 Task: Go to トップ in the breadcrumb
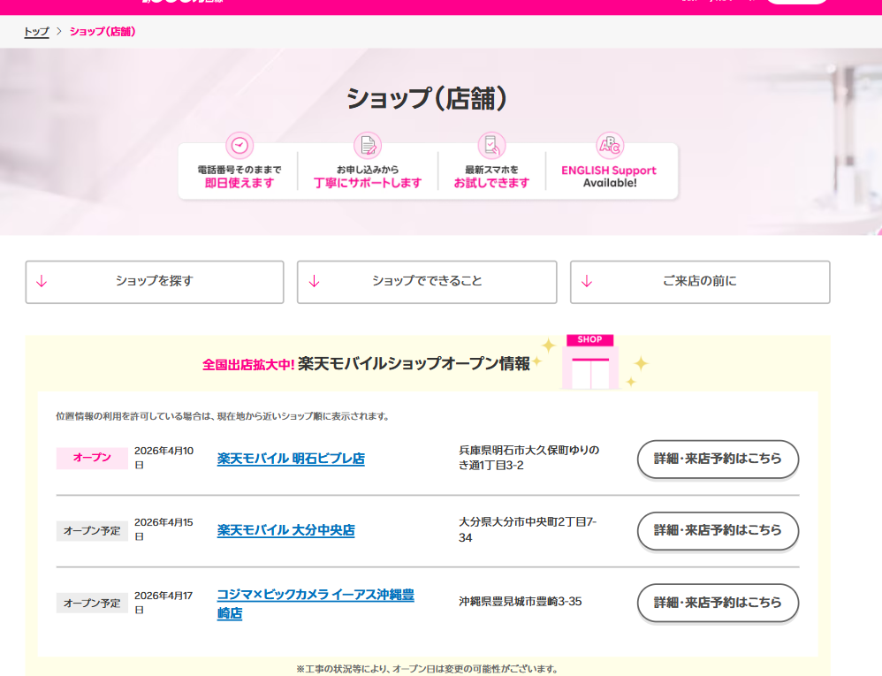click(36, 32)
